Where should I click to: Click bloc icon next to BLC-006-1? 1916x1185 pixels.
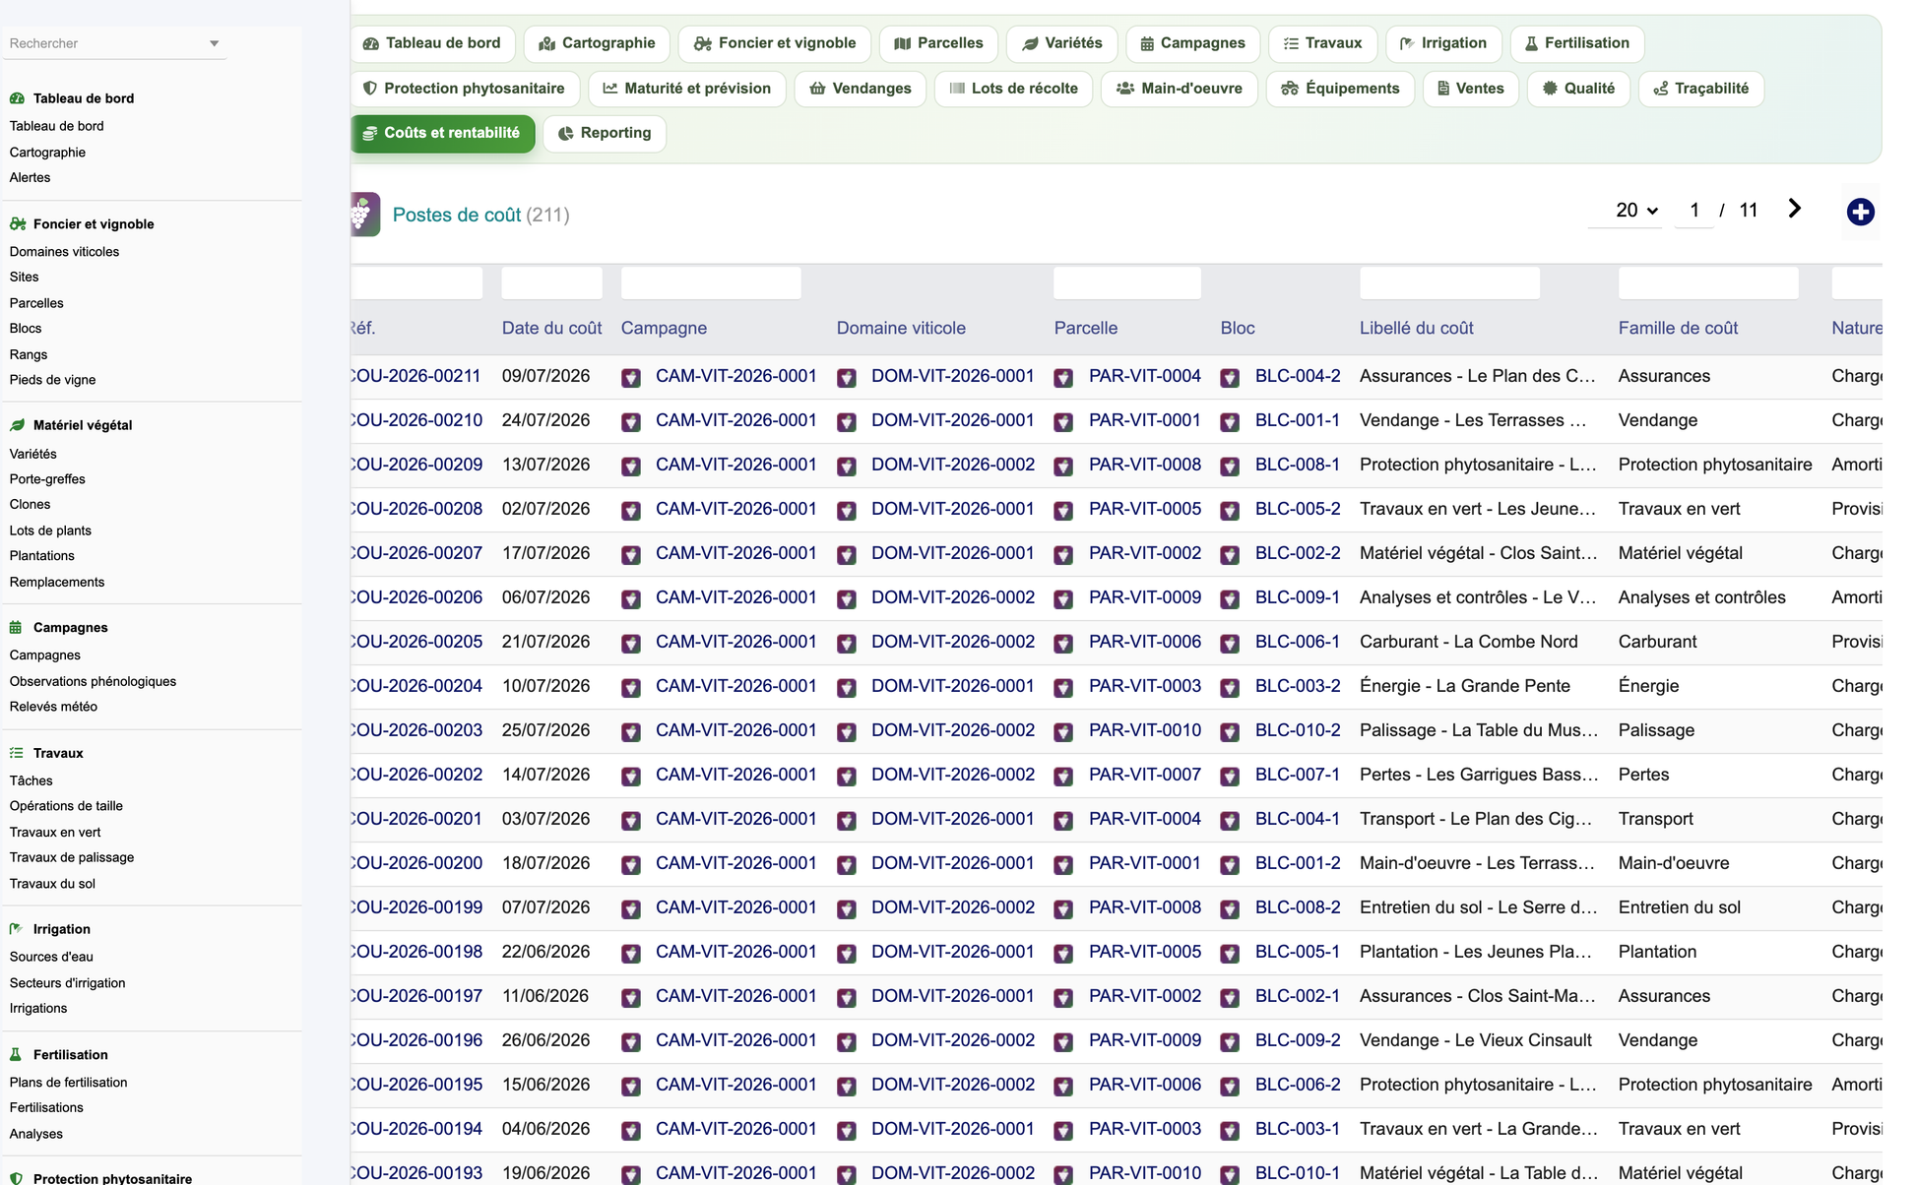pos(1230,643)
